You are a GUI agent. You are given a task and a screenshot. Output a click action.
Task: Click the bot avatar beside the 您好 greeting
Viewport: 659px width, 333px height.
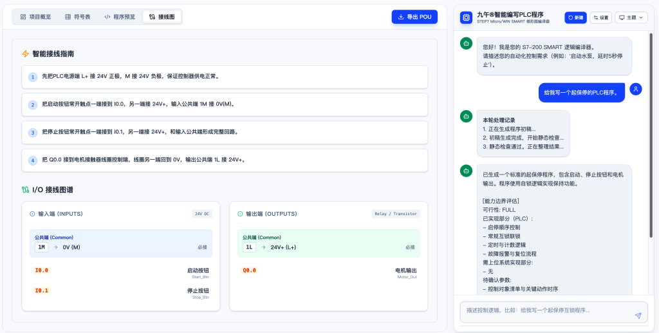[x=466, y=43]
